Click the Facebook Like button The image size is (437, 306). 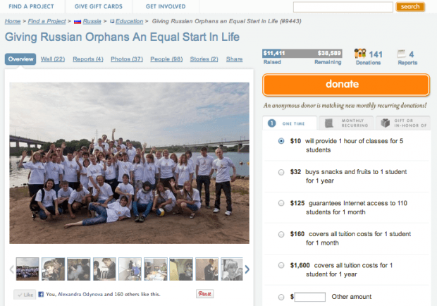tap(25, 295)
